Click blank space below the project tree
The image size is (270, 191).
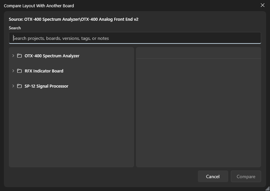71,129
